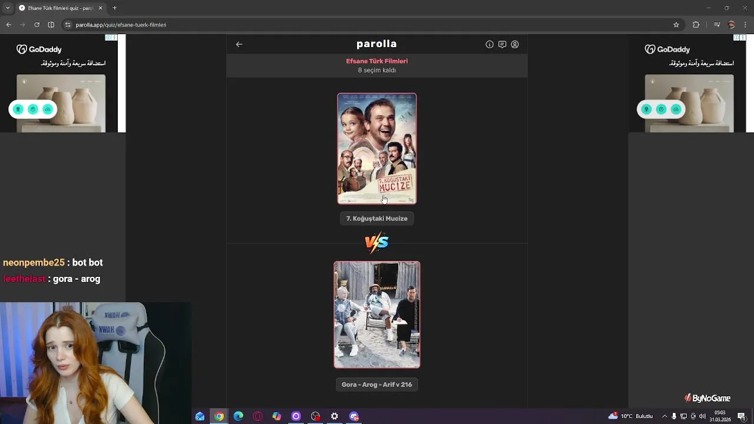Open Microsoft Edge in the taskbar

pyautogui.click(x=239, y=416)
